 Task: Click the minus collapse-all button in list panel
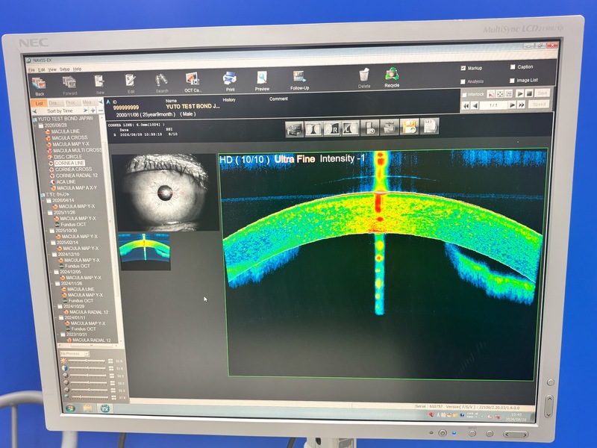pyautogui.click(x=101, y=111)
